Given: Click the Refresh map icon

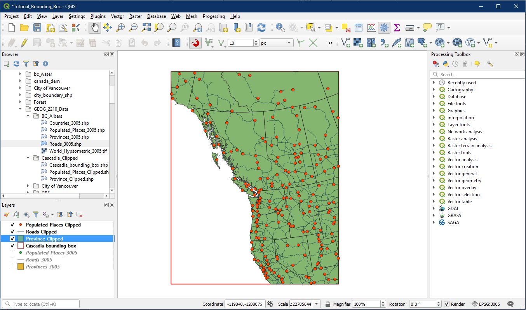Looking at the screenshot, I should pyautogui.click(x=261, y=28).
